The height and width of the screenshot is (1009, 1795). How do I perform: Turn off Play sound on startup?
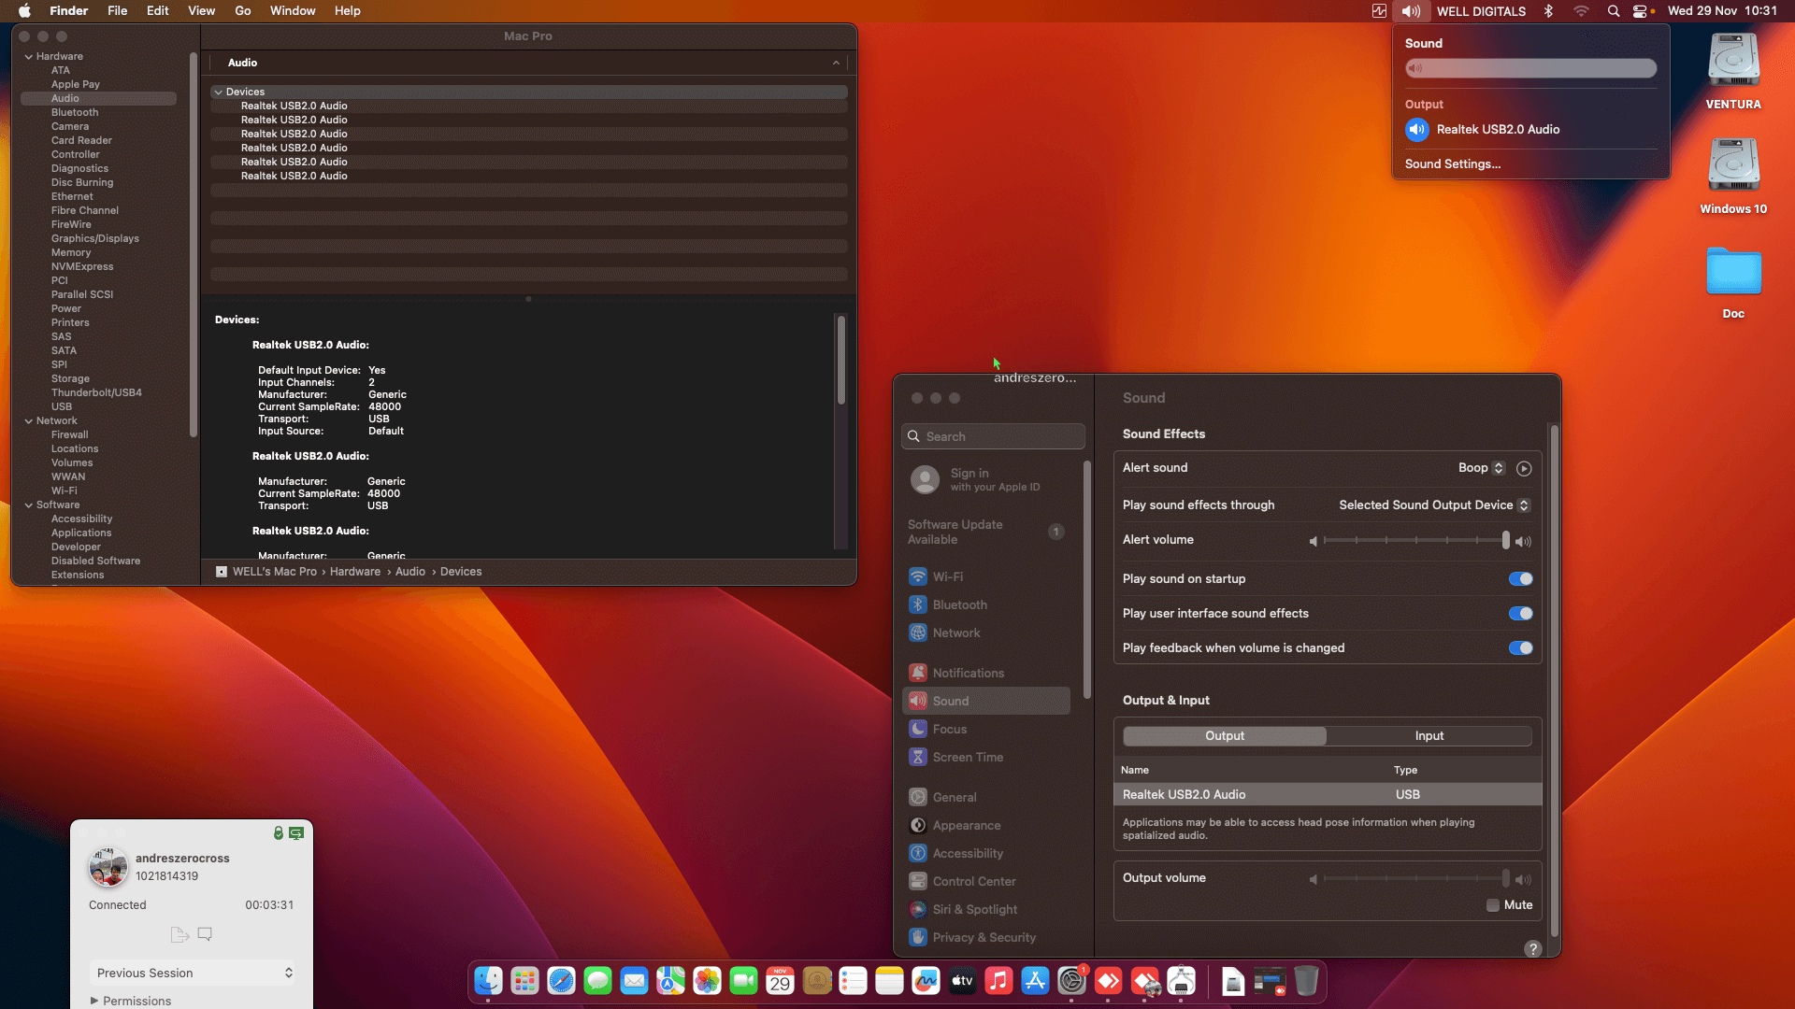(1520, 579)
